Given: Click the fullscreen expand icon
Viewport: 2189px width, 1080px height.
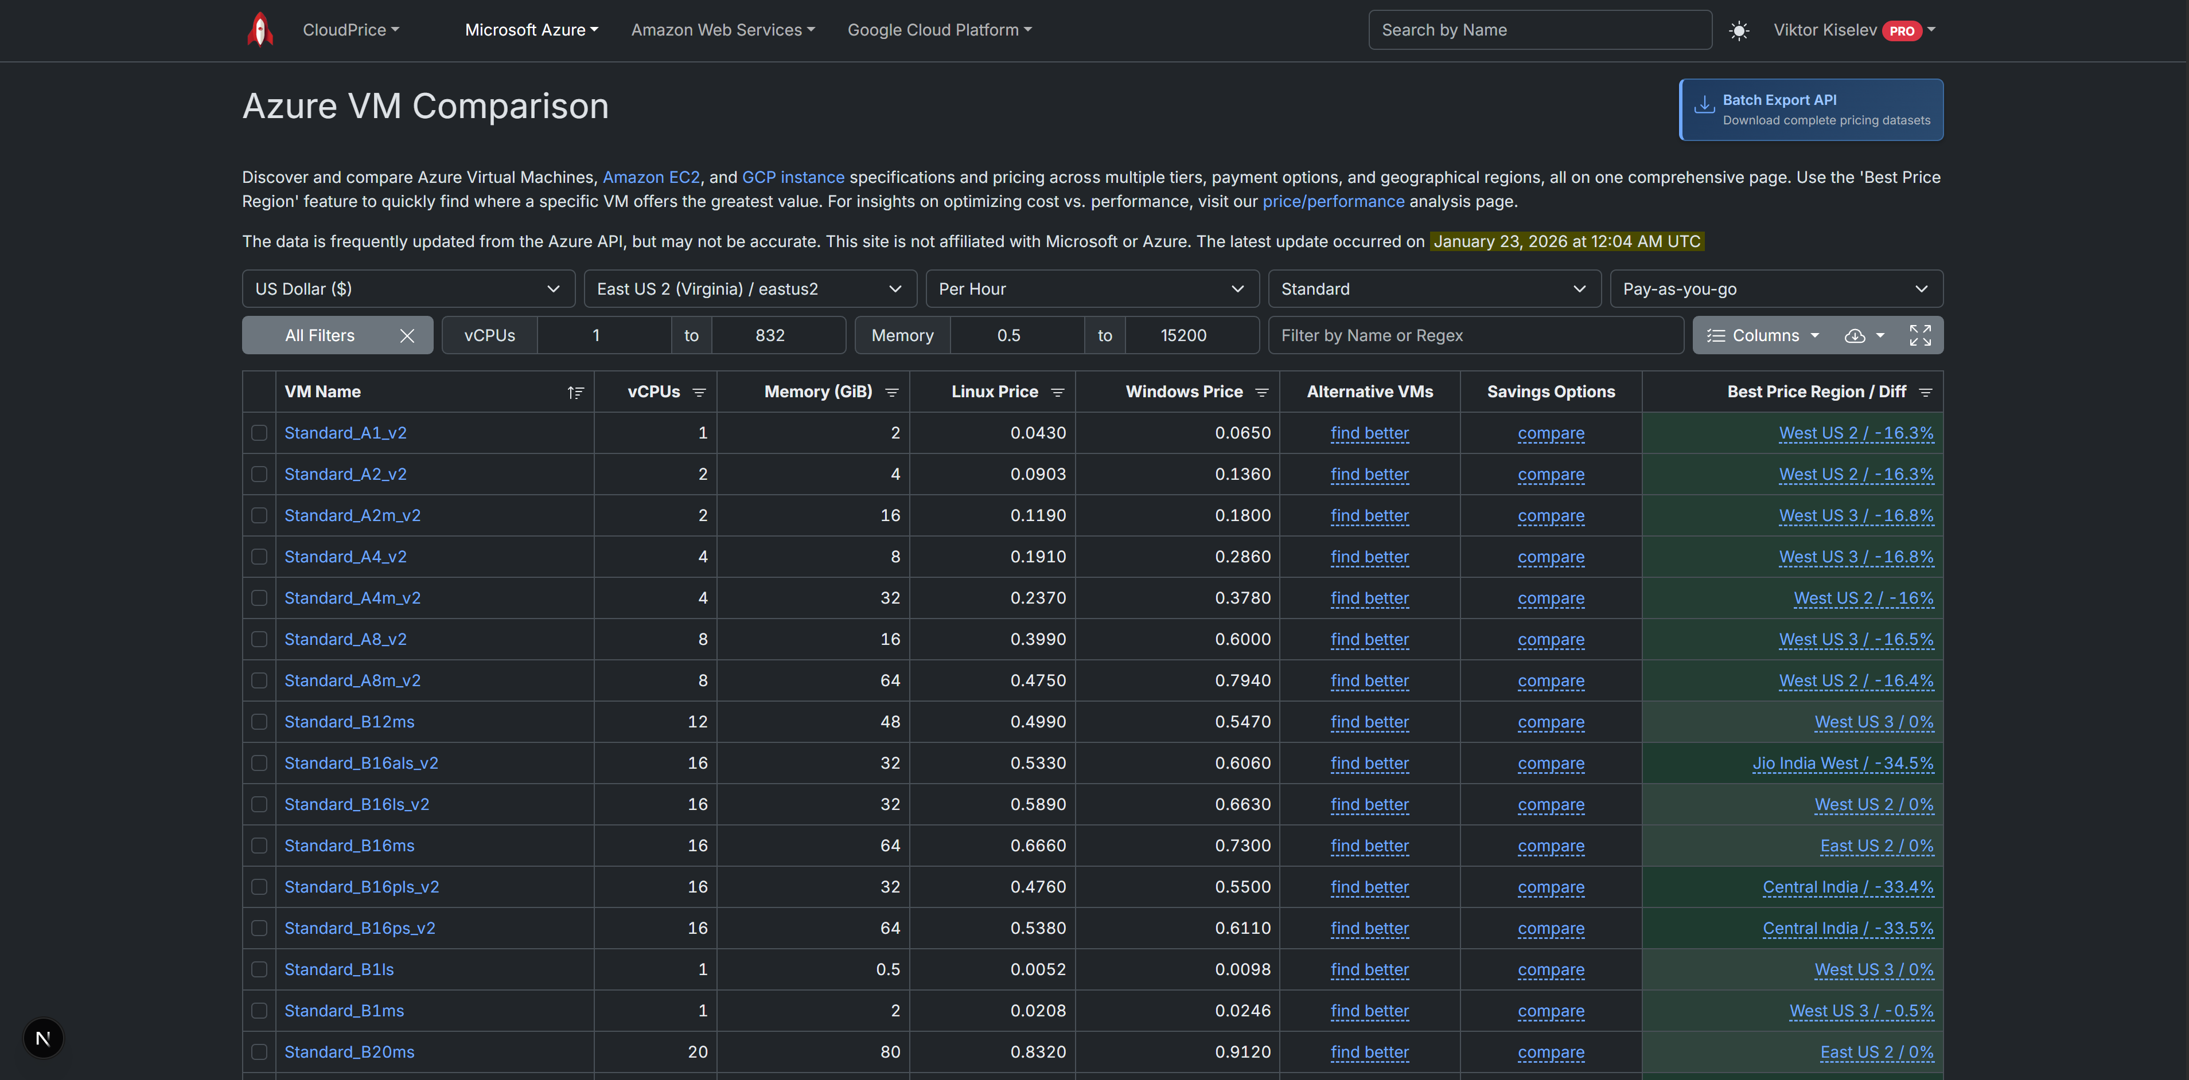Looking at the screenshot, I should [x=1919, y=335].
